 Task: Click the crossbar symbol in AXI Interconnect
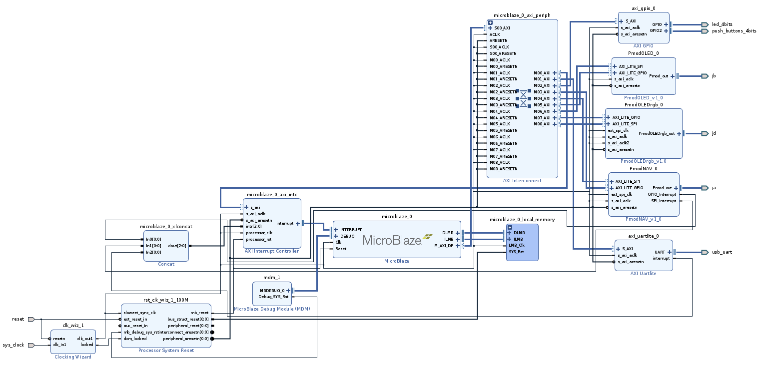[x=523, y=98]
